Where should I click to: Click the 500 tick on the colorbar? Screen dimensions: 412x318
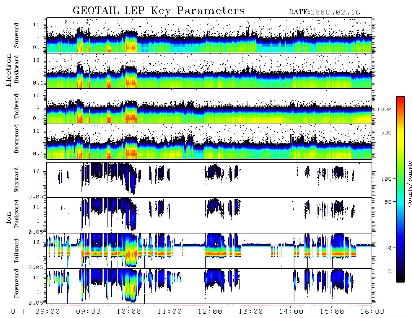[386, 132]
